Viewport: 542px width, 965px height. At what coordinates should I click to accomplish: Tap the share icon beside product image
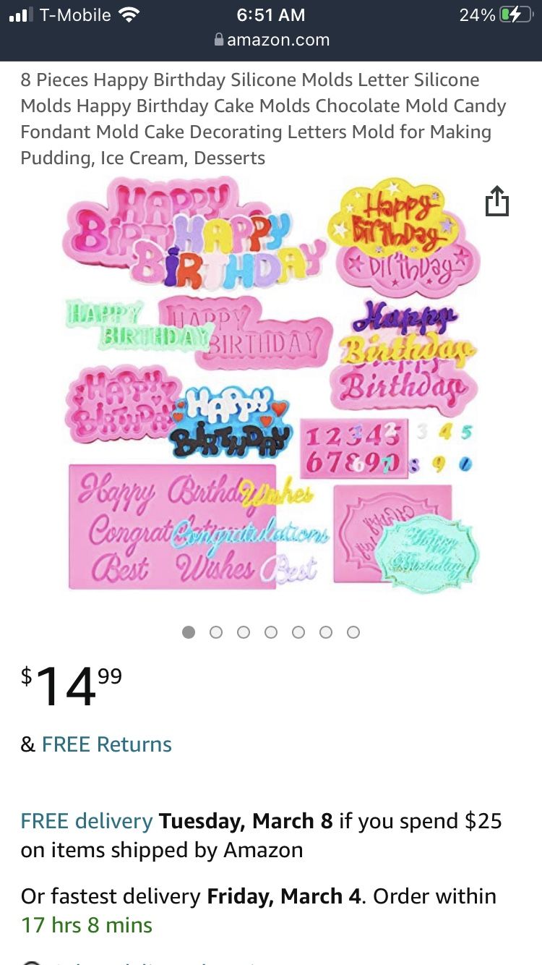[x=496, y=201]
